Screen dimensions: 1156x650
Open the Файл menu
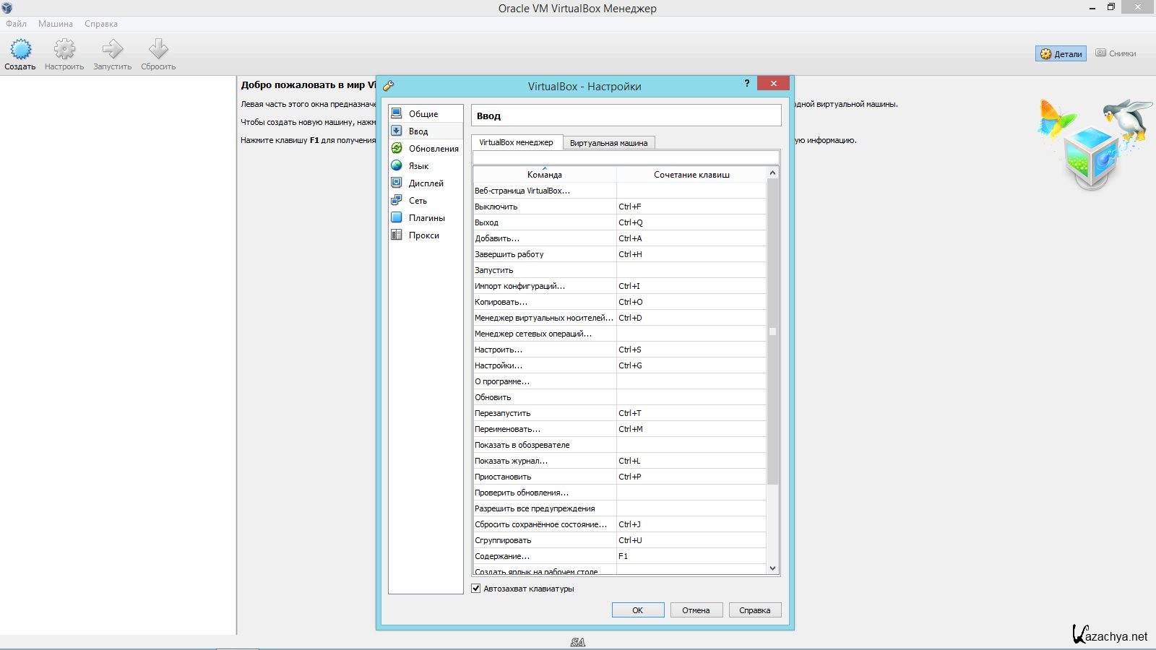tap(16, 24)
